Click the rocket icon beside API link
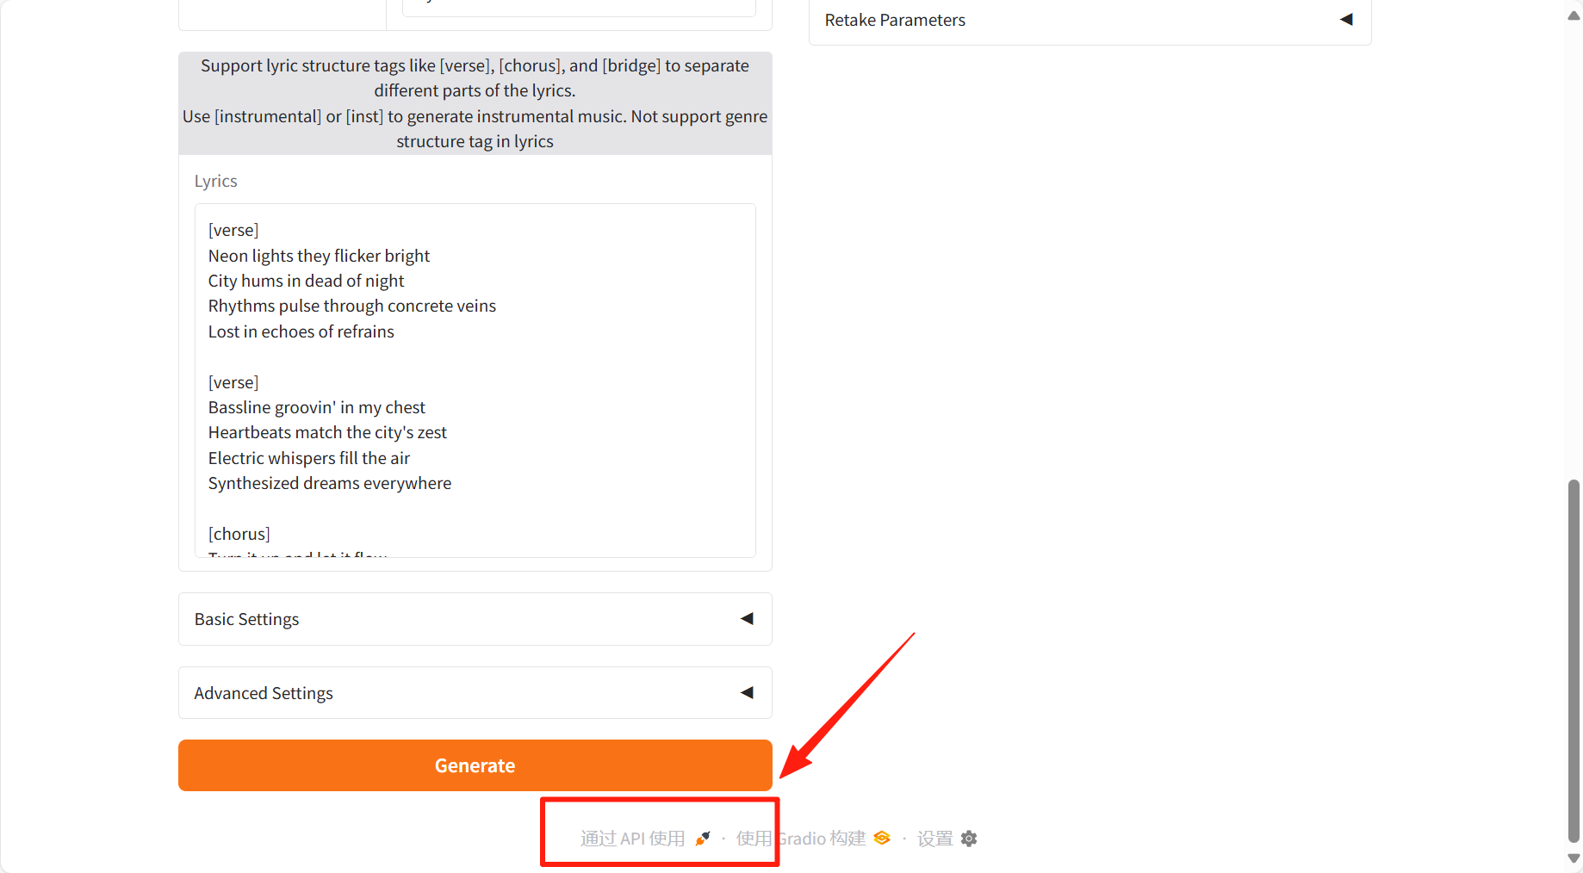The height and width of the screenshot is (873, 1583). point(703,839)
